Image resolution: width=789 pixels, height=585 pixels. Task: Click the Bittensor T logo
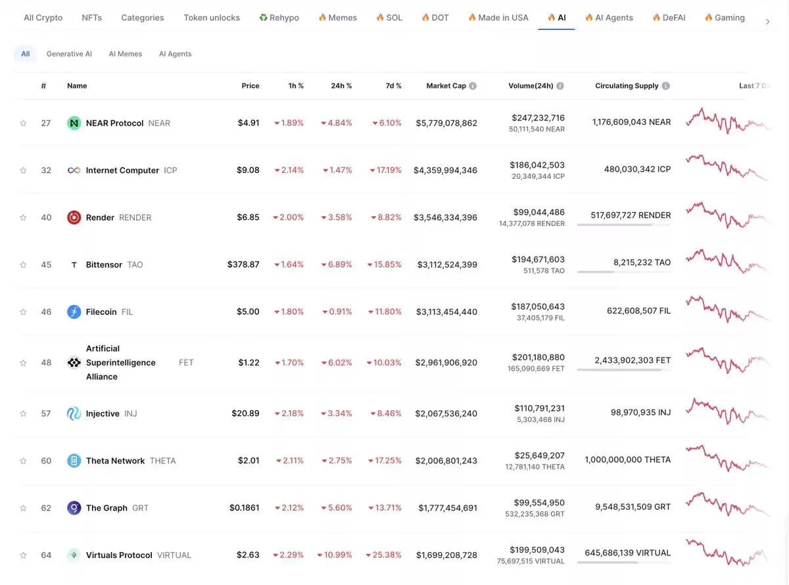point(74,265)
